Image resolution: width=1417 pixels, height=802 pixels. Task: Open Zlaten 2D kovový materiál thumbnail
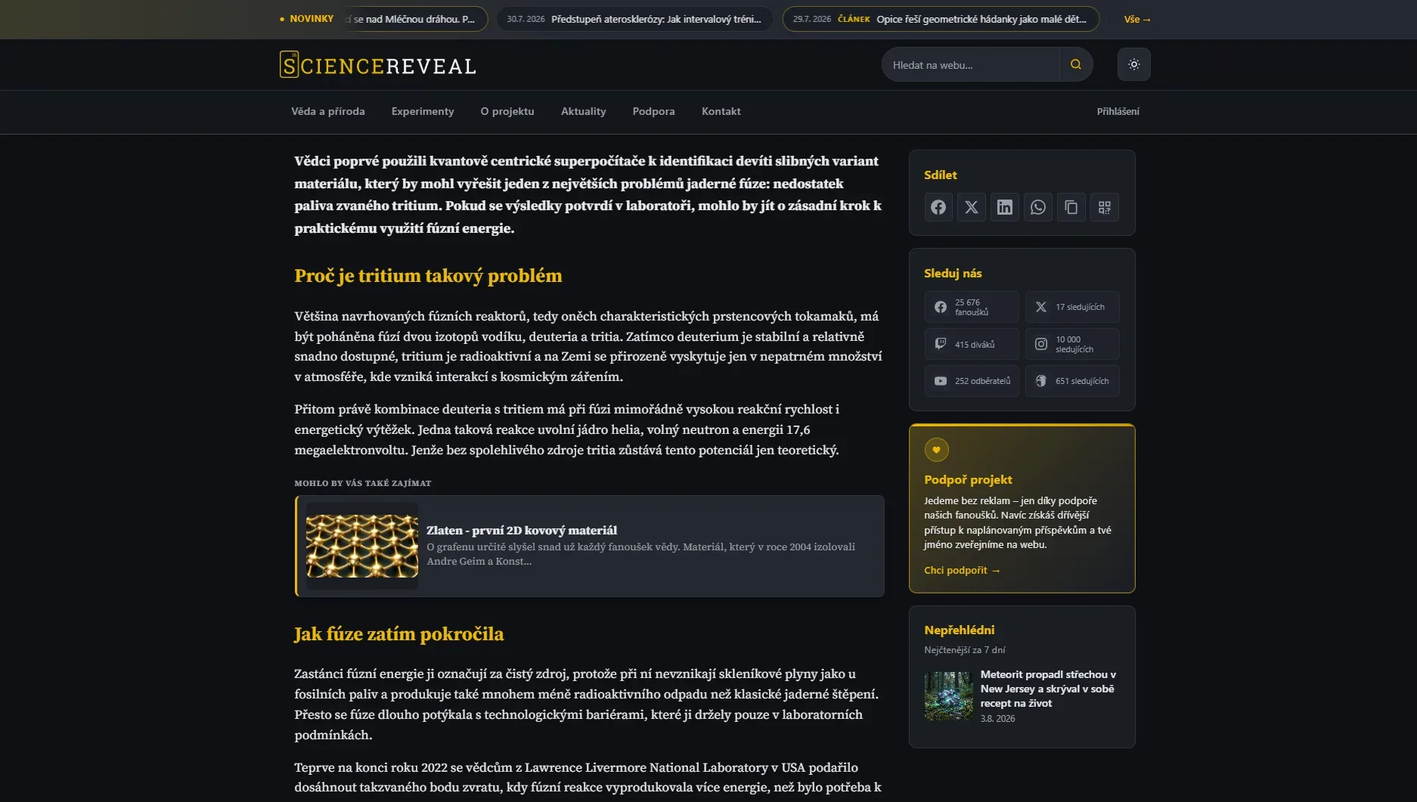(x=361, y=546)
